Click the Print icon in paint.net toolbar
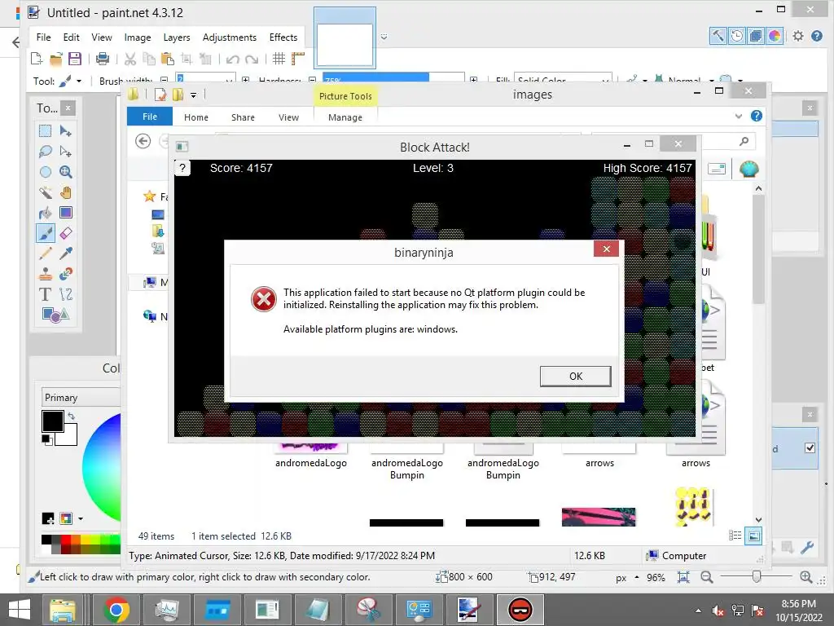This screenshot has width=834, height=626. (102, 59)
